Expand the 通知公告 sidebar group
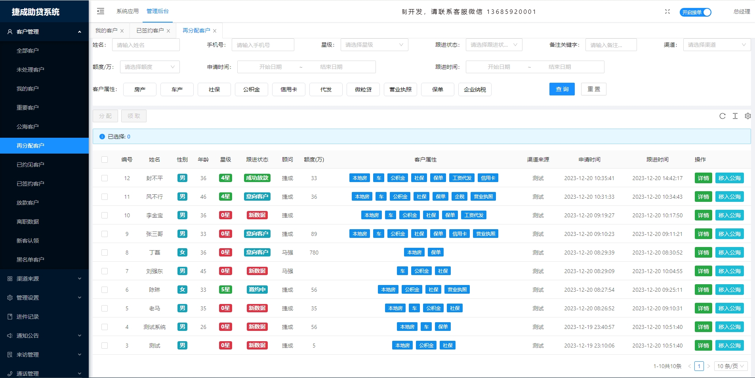 (x=80, y=336)
